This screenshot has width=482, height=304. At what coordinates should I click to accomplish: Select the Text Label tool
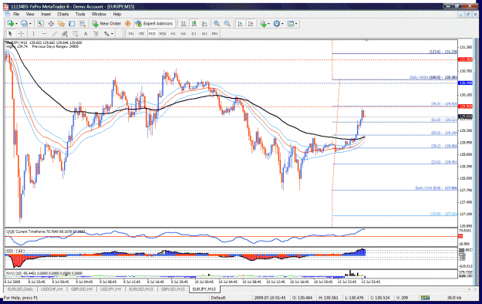(96, 33)
